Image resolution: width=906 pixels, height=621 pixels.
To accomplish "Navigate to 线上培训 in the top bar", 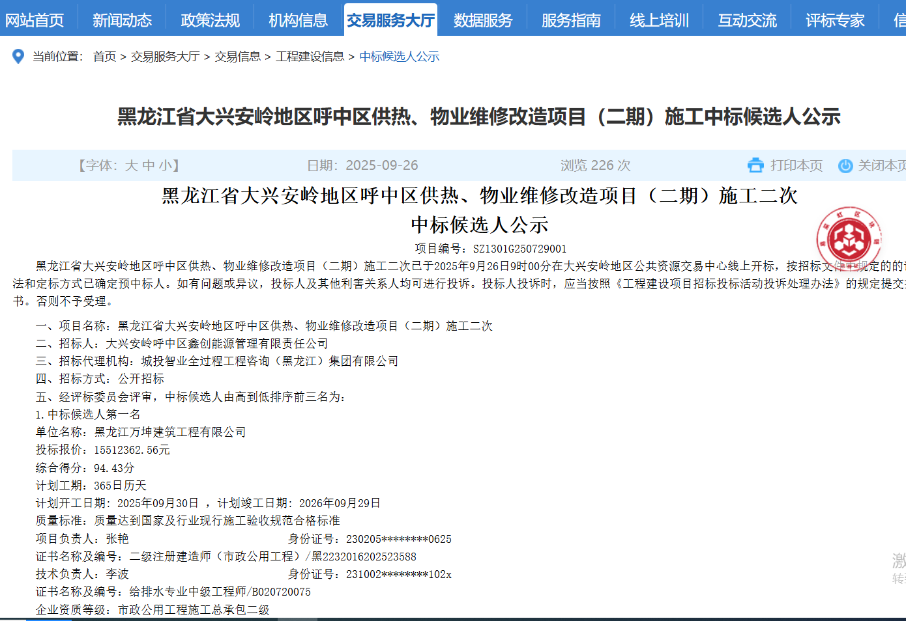I will 659,20.
